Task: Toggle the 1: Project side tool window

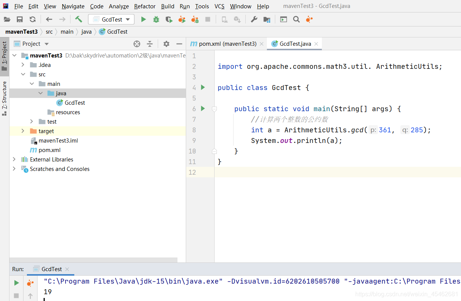Action: tap(5, 56)
